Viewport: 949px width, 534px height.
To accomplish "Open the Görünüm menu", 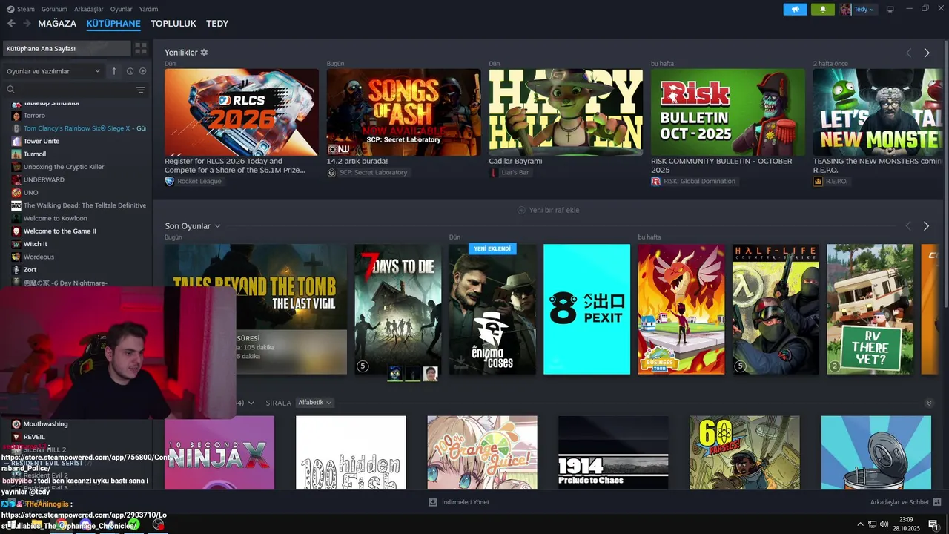I will pos(55,9).
